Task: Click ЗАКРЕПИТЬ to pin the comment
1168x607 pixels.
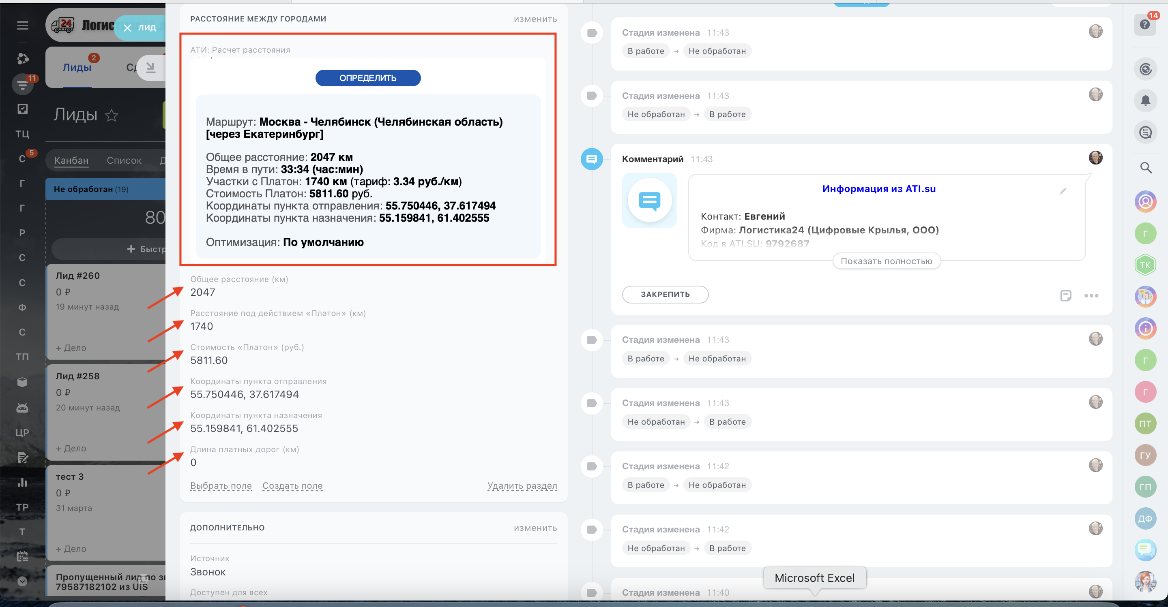Action: coord(665,295)
